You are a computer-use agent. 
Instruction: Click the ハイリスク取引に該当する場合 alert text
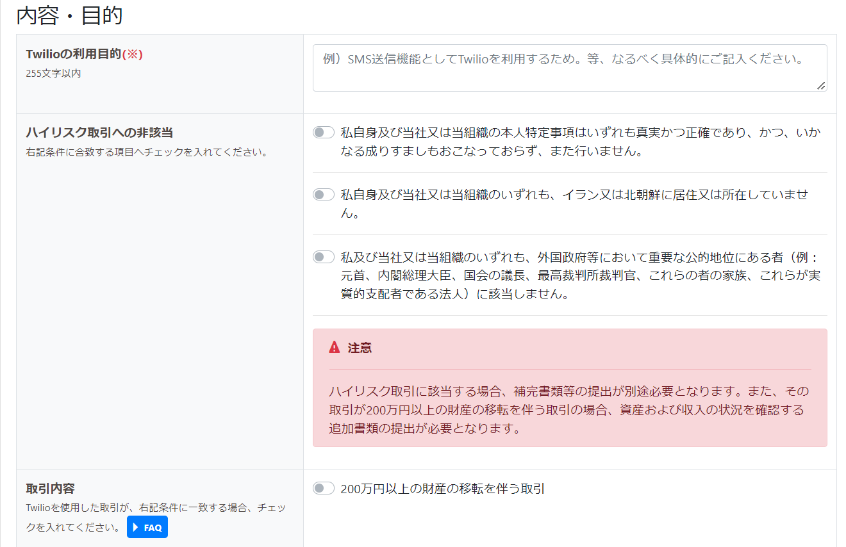coord(570,410)
